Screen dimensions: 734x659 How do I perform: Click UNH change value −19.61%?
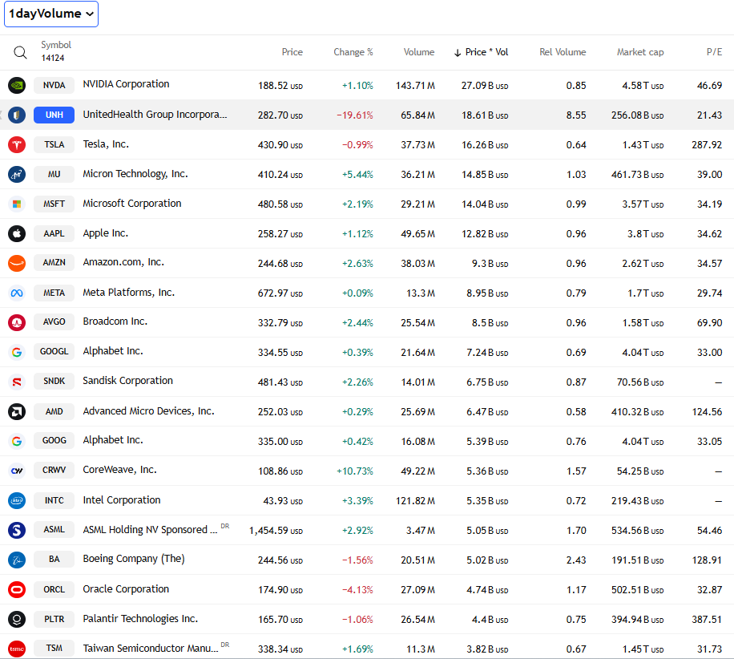[355, 115]
